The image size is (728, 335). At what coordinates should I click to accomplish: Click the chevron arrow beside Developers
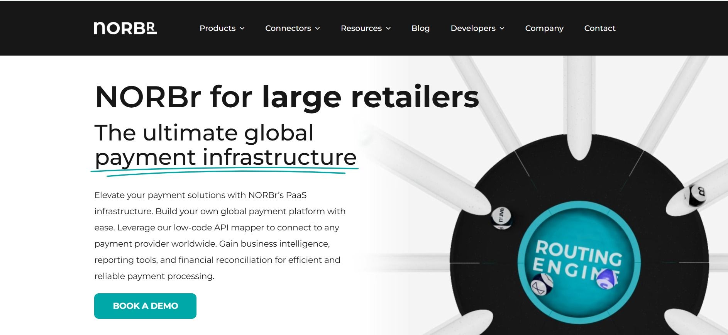click(x=502, y=29)
